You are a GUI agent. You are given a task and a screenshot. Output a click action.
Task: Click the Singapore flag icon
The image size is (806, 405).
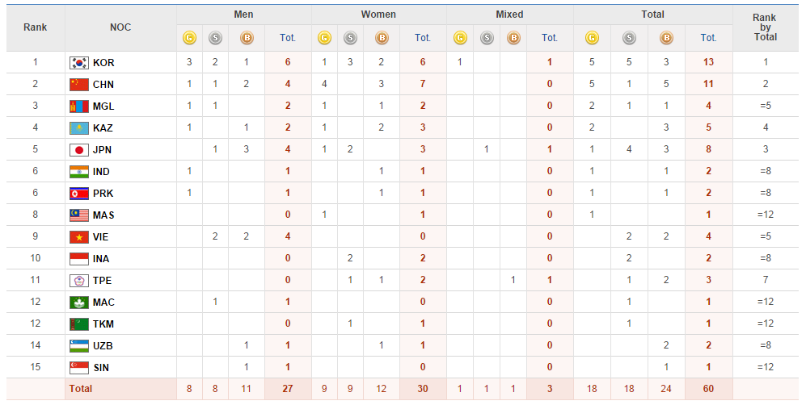coord(78,368)
